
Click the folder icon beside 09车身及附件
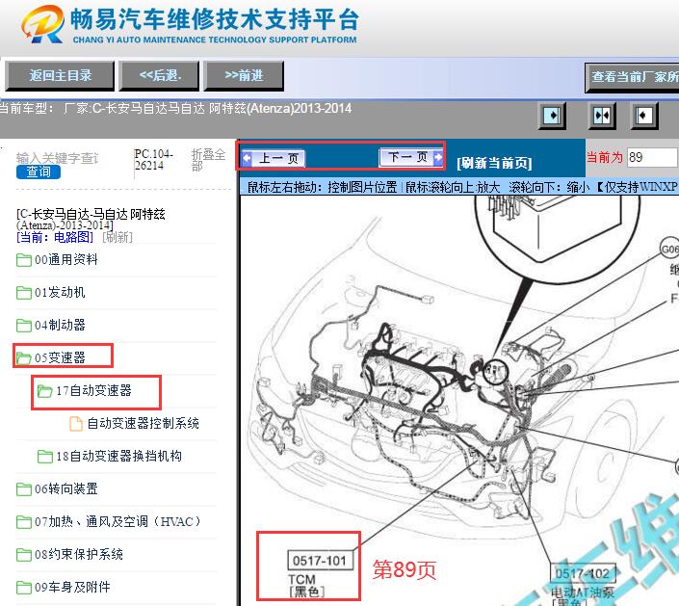[24, 588]
